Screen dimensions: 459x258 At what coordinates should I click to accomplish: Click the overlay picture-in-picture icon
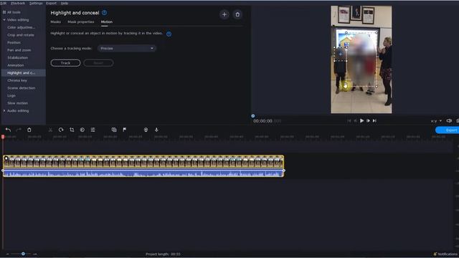pyautogui.click(x=114, y=130)
